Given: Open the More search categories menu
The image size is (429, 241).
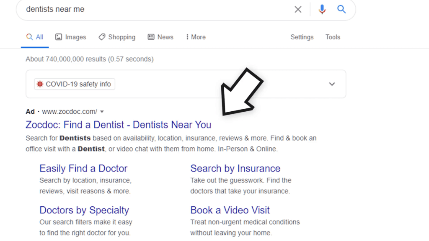Looking at the screenshot, I should 196,37.
